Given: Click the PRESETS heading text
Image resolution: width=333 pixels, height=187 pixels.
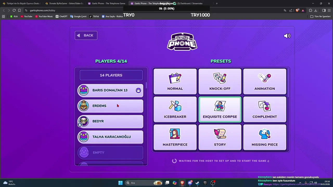Looking at the screenshot, I should click(221, 61).
